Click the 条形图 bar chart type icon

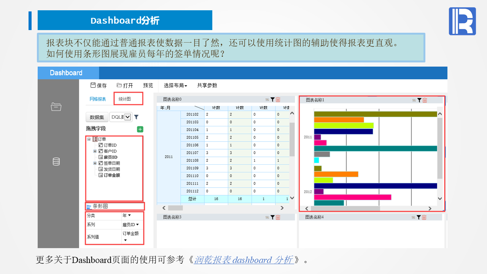[x=89, y=207]
